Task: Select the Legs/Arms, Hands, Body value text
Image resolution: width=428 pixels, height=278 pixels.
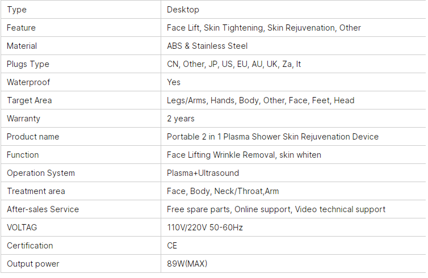Action: [x=261, y=100]
